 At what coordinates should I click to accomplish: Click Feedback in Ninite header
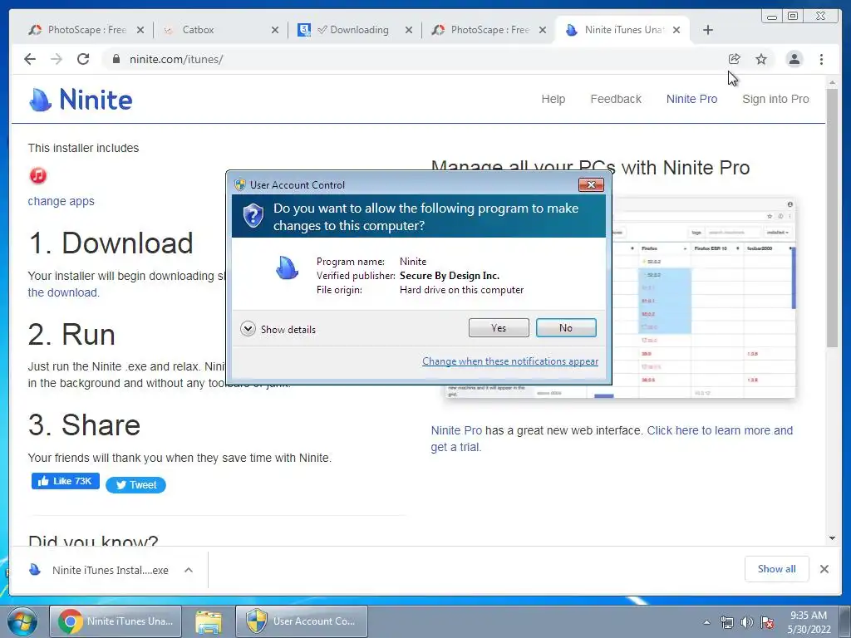(616, 99)
